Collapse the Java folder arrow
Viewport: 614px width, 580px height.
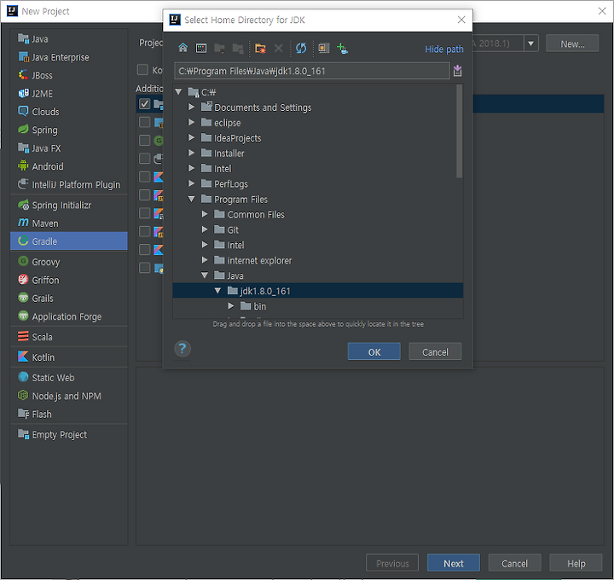(205, 275)
